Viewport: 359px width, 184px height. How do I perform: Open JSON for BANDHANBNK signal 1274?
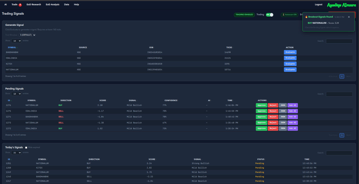click(x=283, y=117)
